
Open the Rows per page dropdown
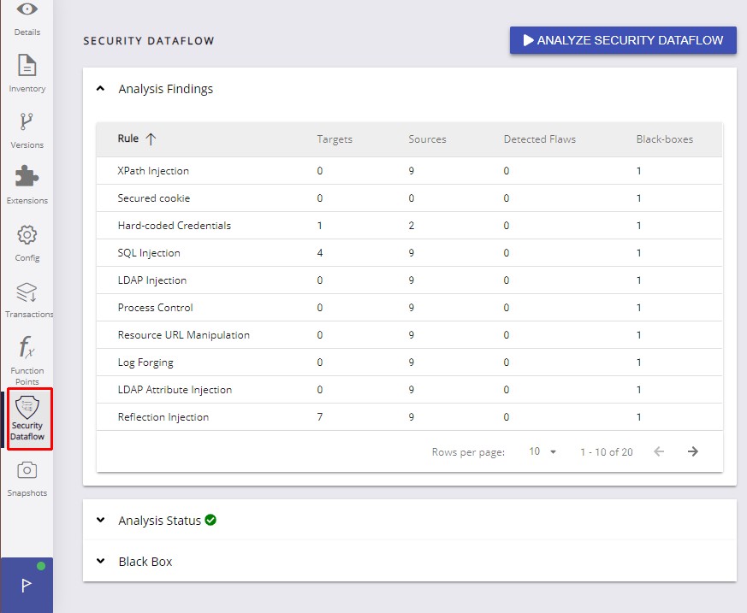point(542,451)
